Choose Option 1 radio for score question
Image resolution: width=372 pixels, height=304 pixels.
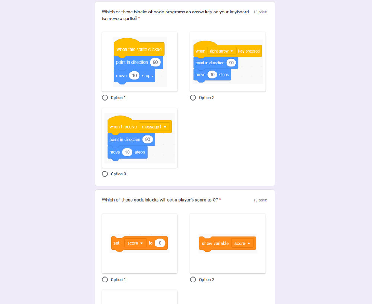tap(105, 279)
